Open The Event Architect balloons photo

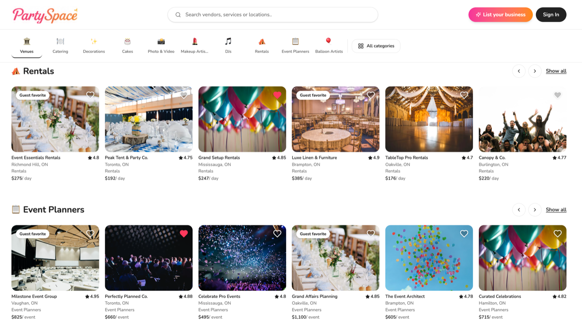[x=429, y=258]
